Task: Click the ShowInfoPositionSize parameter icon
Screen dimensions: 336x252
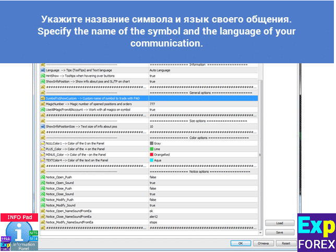Action: click(42, 127)
